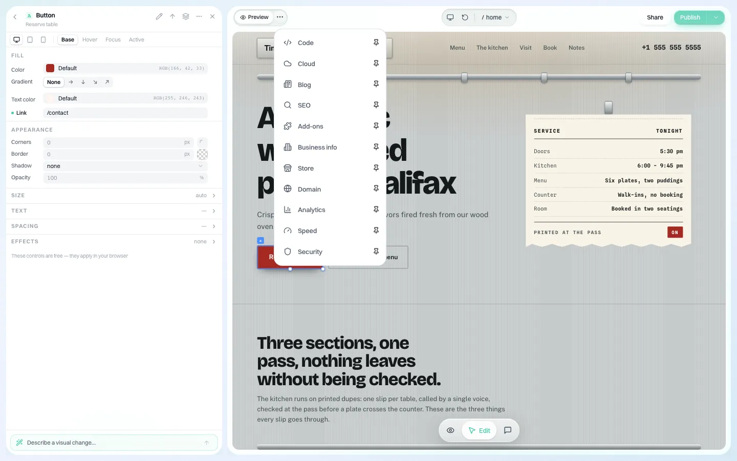This screenshot has height=461, width=737.
Task: Expand the SPACING section
Action: [x=114, y=226]
